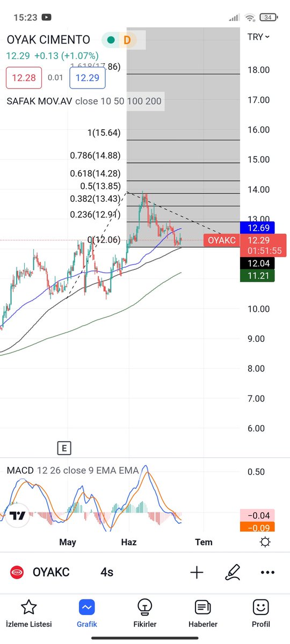Click the OYAKC price label on chart
Screen dimensions: 290x644
pyautogui.click(x=221, y=240)
